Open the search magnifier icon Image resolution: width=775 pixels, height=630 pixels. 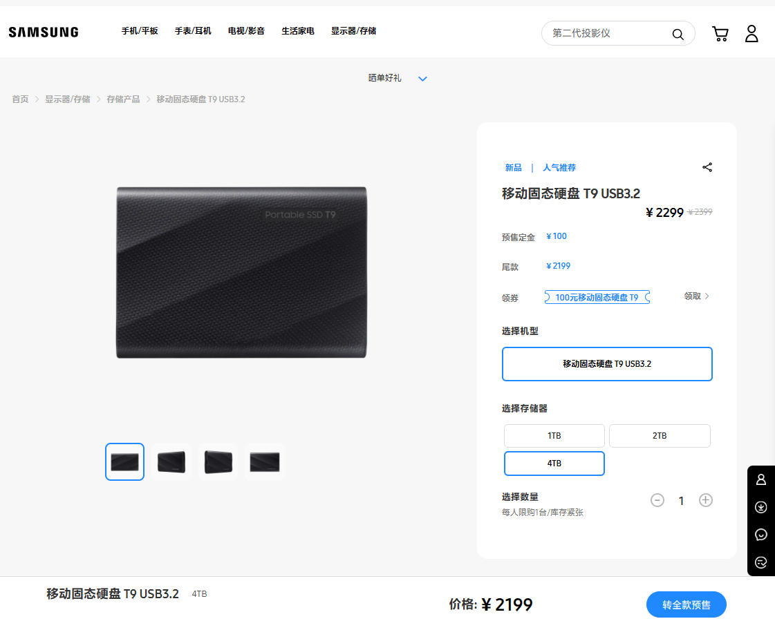point(678,33)
